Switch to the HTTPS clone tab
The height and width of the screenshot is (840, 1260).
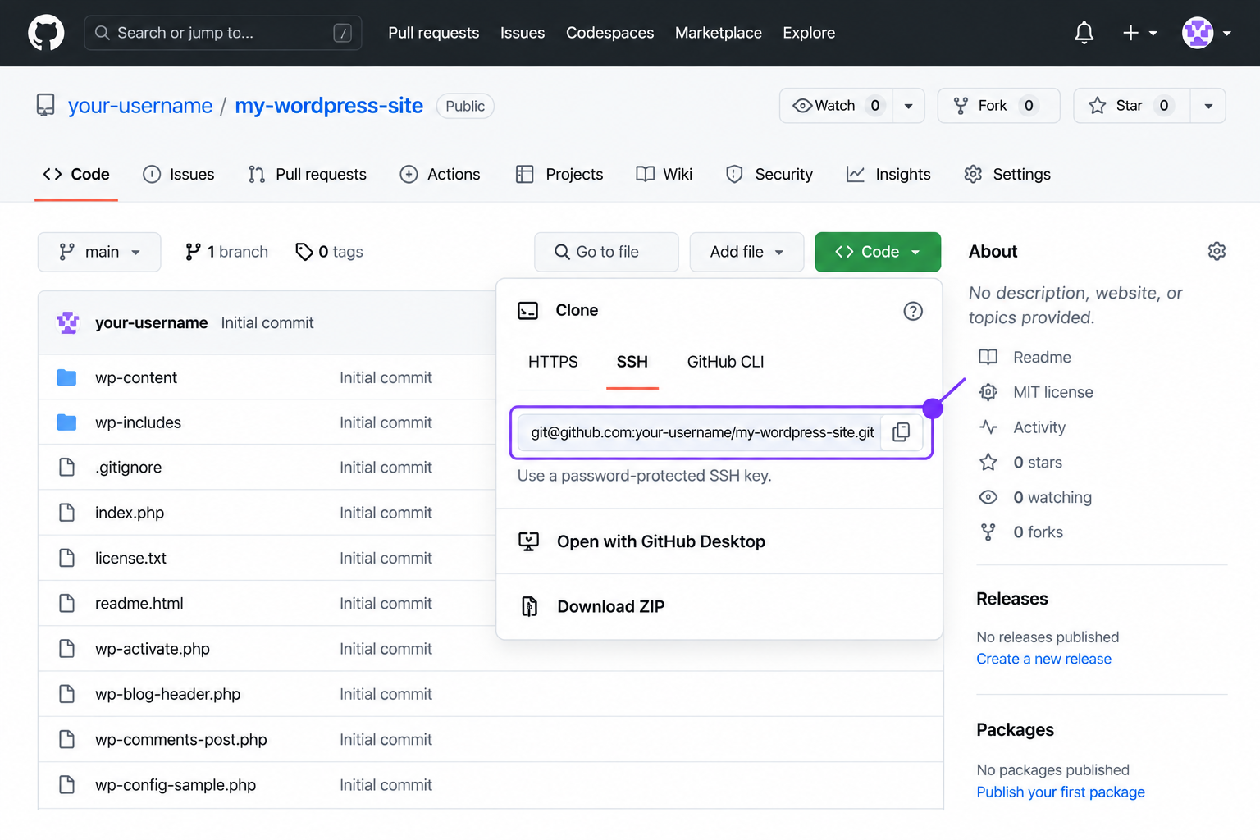553,362
